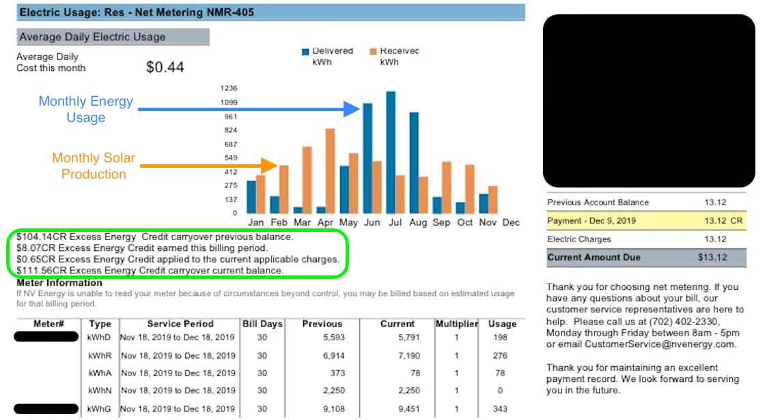Click the Usage column header
Screen dimensions: 767x420
[x=503, y=324]
